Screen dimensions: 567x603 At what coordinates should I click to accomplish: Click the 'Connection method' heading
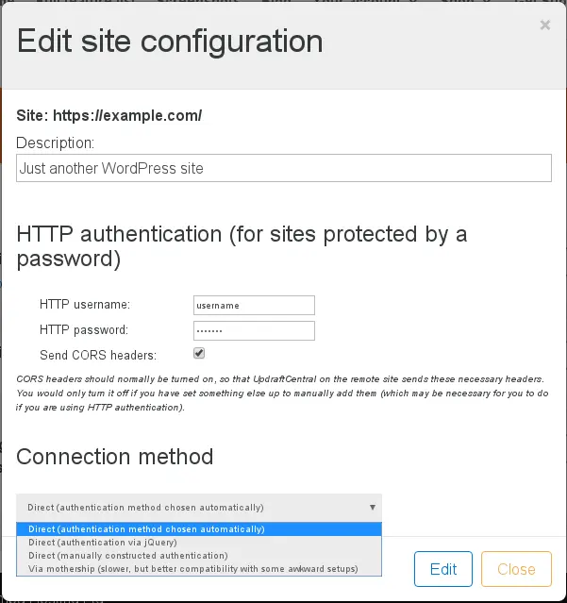(114, 457)
